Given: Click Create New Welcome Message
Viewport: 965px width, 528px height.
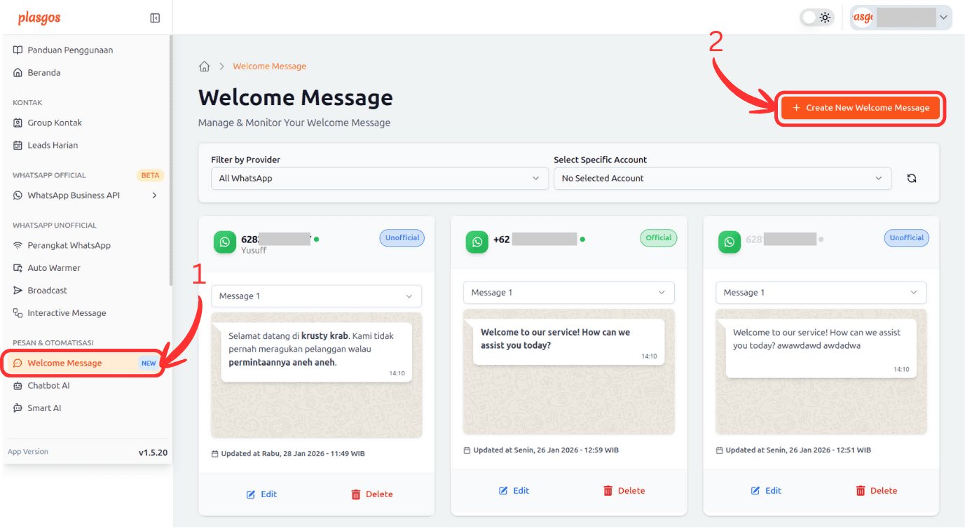Looking at the screenshot, I should [860, 108].
